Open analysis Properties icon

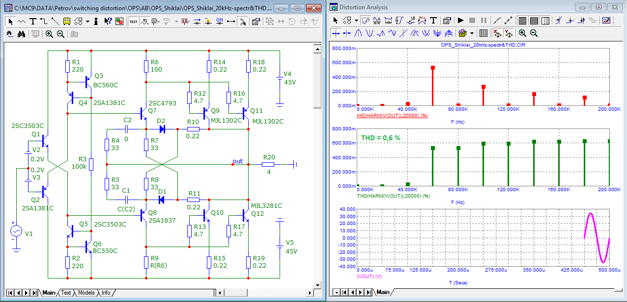pyautogui.click(x=446, y=21)
